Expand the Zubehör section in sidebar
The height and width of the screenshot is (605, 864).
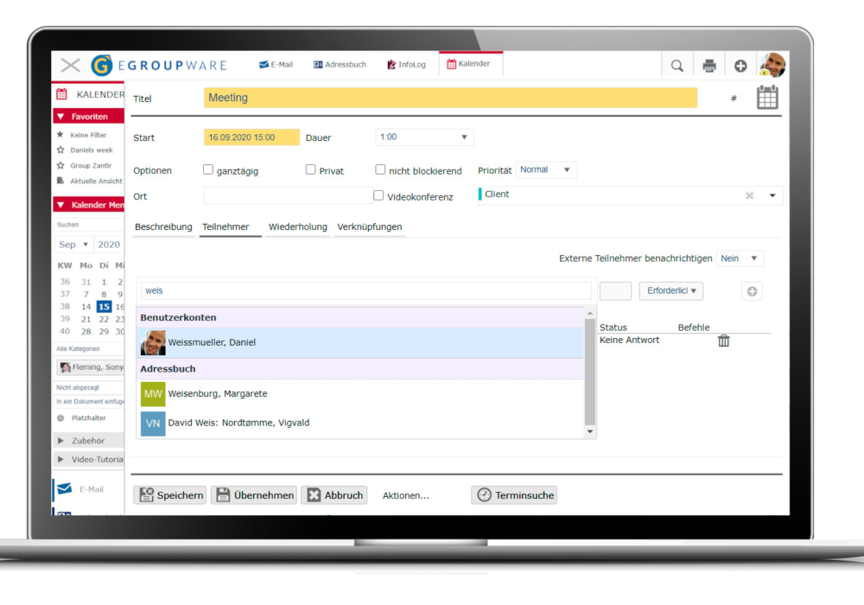(88, 440)
